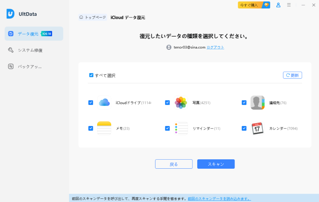The height and width of the screenshot is (202, 319).
Task: Click the 戻る button
Action: click(174, 164)
